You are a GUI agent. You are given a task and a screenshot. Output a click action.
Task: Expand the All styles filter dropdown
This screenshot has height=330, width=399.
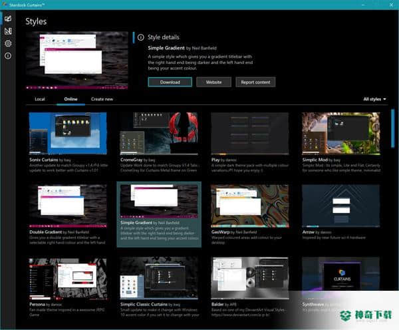(x=374, y=99)
